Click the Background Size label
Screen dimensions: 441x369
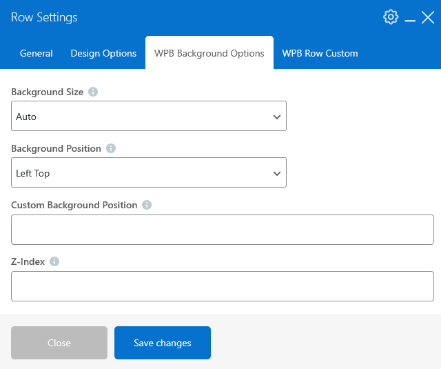click(48, 92)
